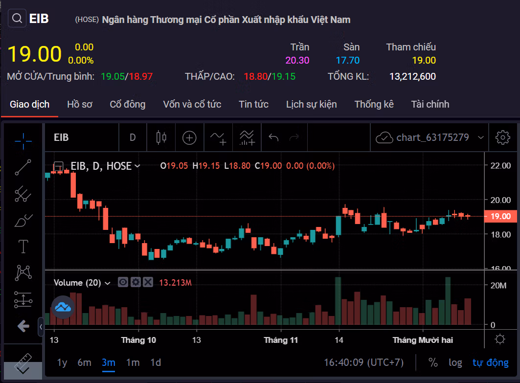
Task: Set the chart range to 6m
Action: (x=84, y=362)
